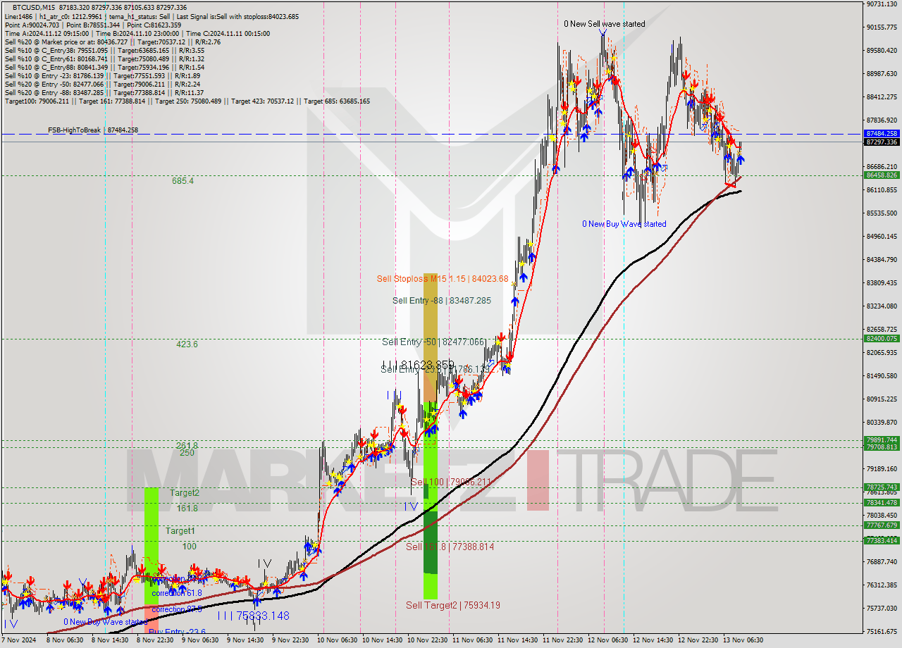
Task: Select the 'Sell Entry -50 | 82477.066' label
Action: (434, 342)
